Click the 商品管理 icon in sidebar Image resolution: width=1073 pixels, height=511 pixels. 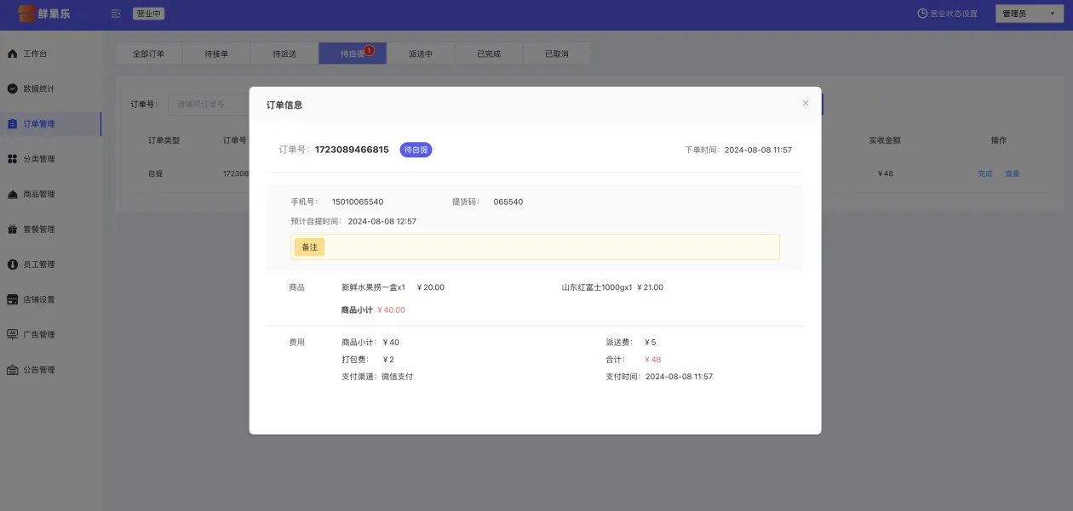[13, 194]
